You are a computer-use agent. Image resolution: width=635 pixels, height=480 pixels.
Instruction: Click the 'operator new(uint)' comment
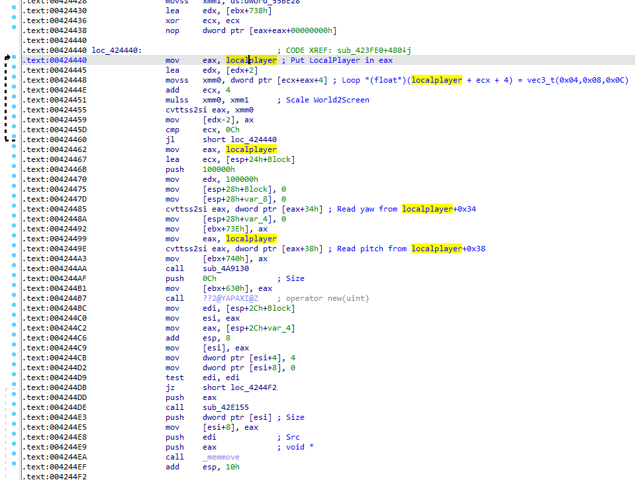327,298
